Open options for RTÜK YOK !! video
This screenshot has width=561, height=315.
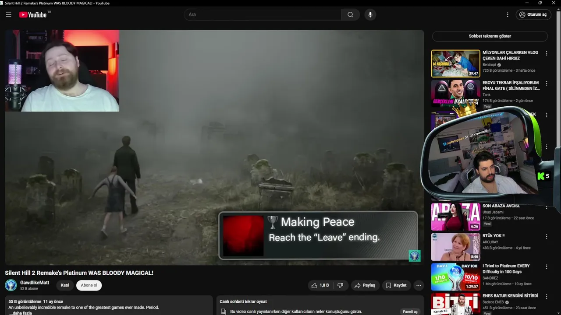[547, 236]
